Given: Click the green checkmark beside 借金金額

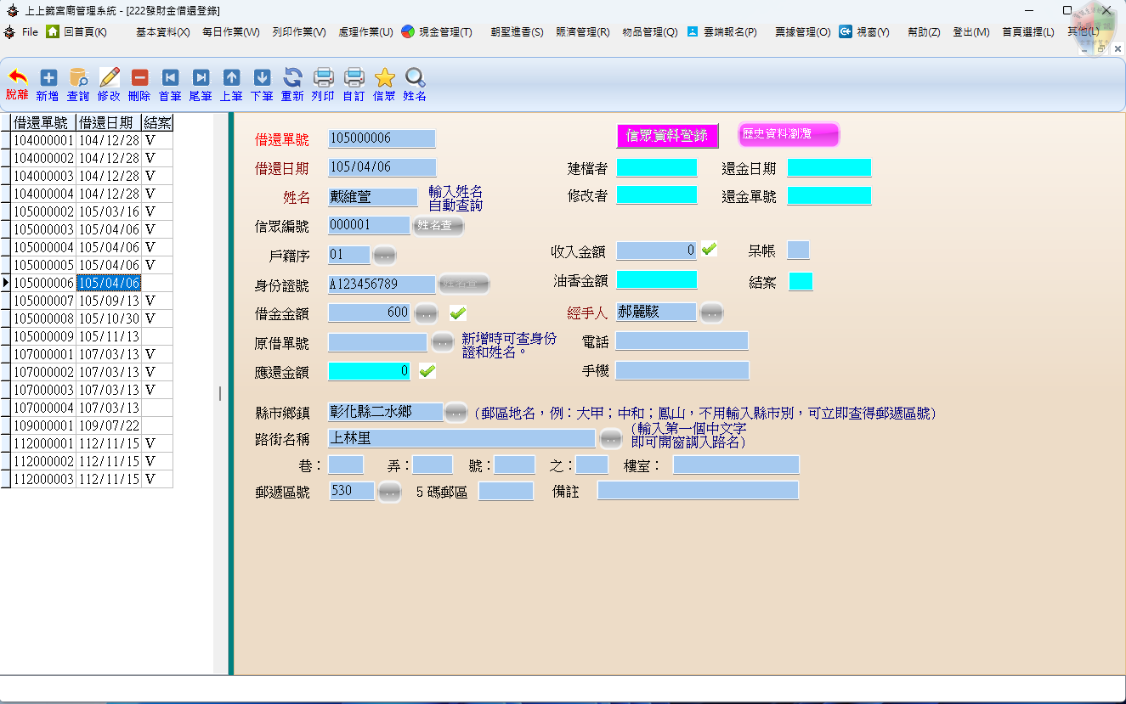Looking at the screenshot, I should click(x=457, y=313).
